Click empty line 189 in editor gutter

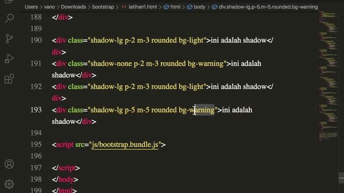[x=36, y=28]
